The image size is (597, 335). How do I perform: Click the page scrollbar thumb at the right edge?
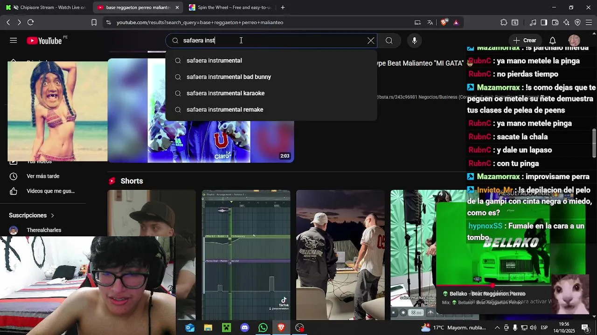[x=594, y=143]
